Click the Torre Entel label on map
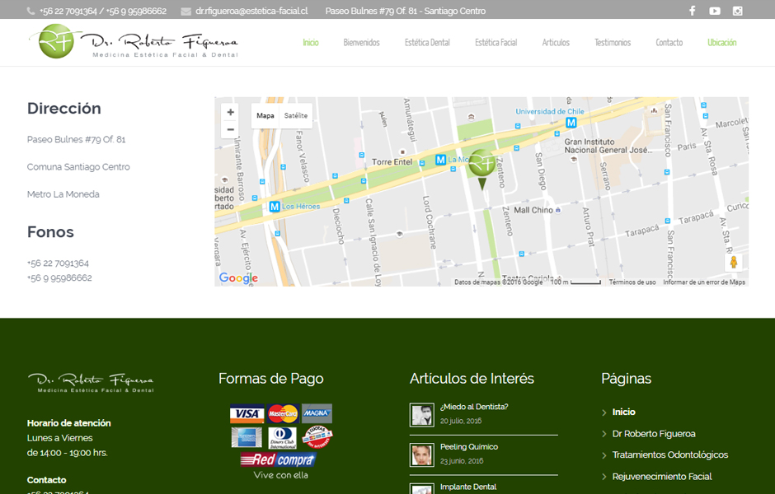Viewport: 775px width, 494px height. tap(392, 162)
